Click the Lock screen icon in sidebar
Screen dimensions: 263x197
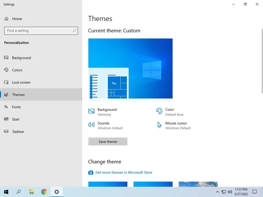pyautogui.click(x=6, y=82)
